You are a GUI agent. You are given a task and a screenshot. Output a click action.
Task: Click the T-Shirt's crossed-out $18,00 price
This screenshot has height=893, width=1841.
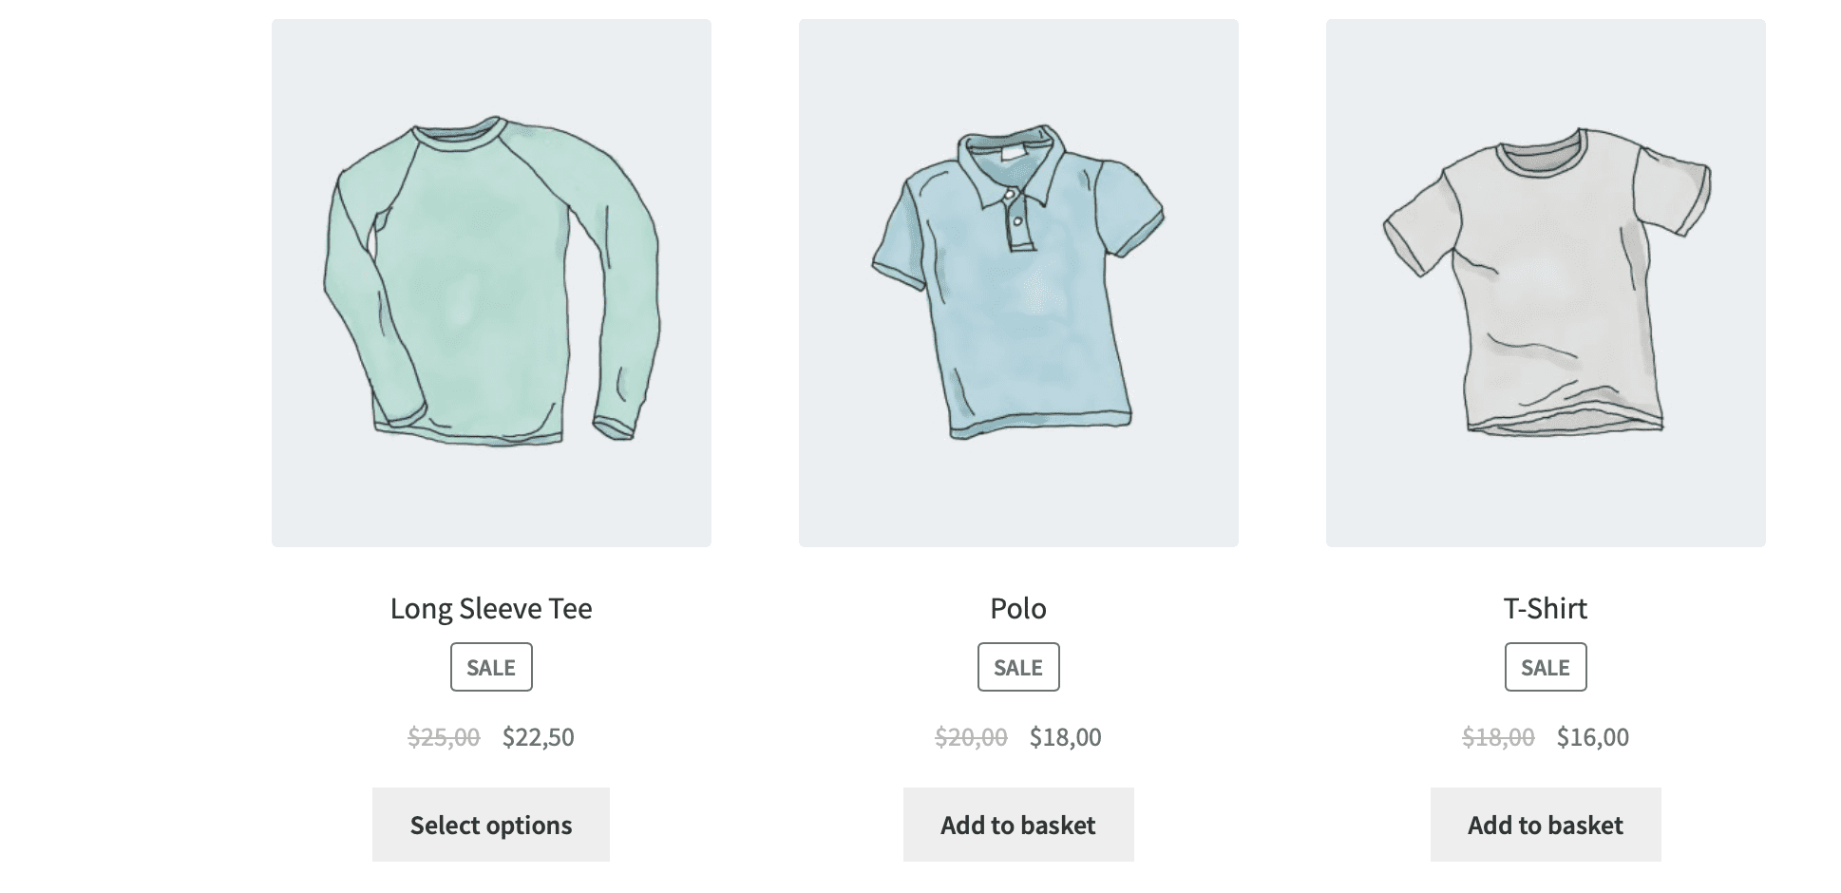coord(1498,737)
